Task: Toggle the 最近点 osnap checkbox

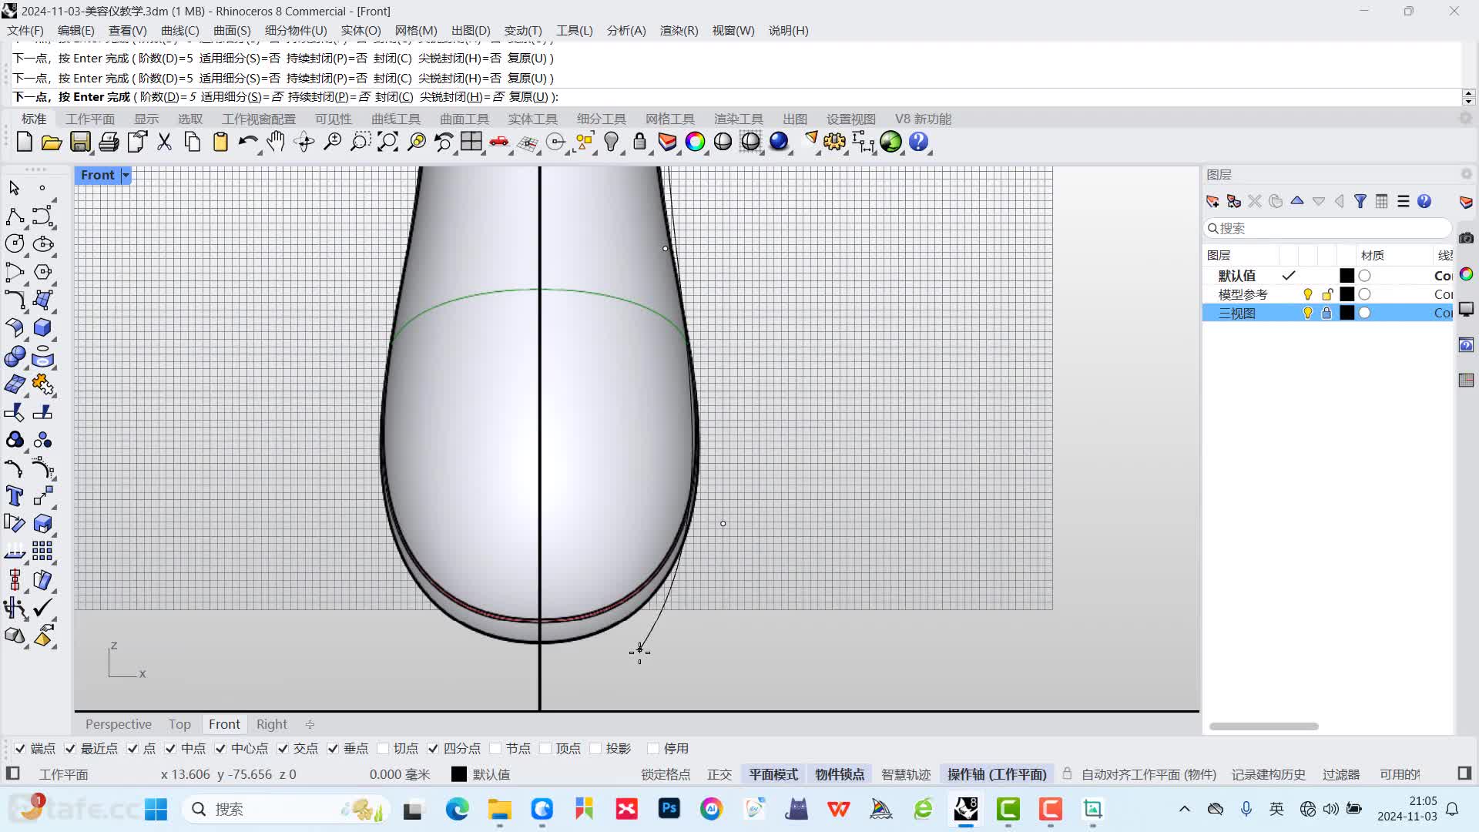Action: 70,748
